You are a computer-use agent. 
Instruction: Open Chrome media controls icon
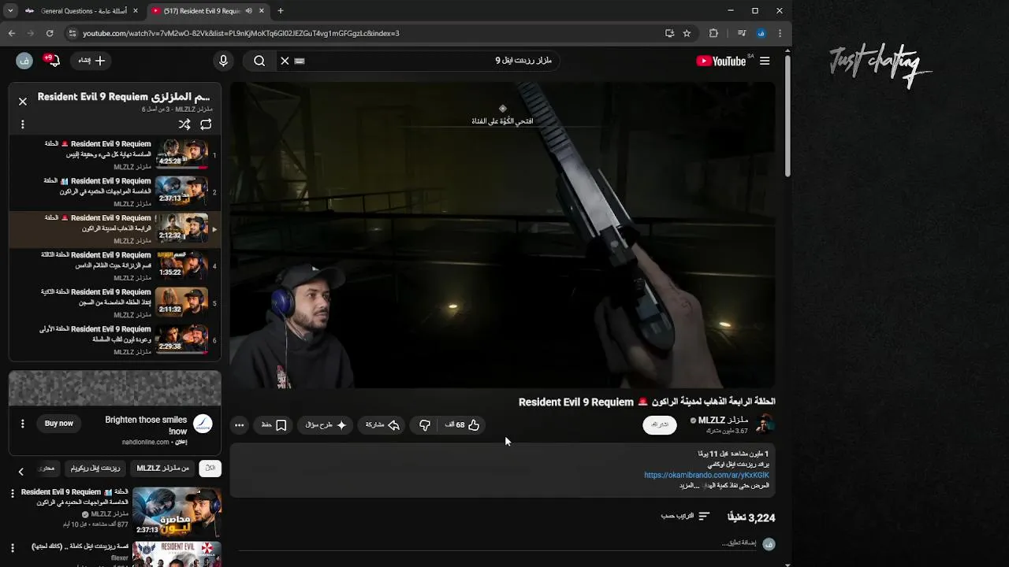pos(742,33)
